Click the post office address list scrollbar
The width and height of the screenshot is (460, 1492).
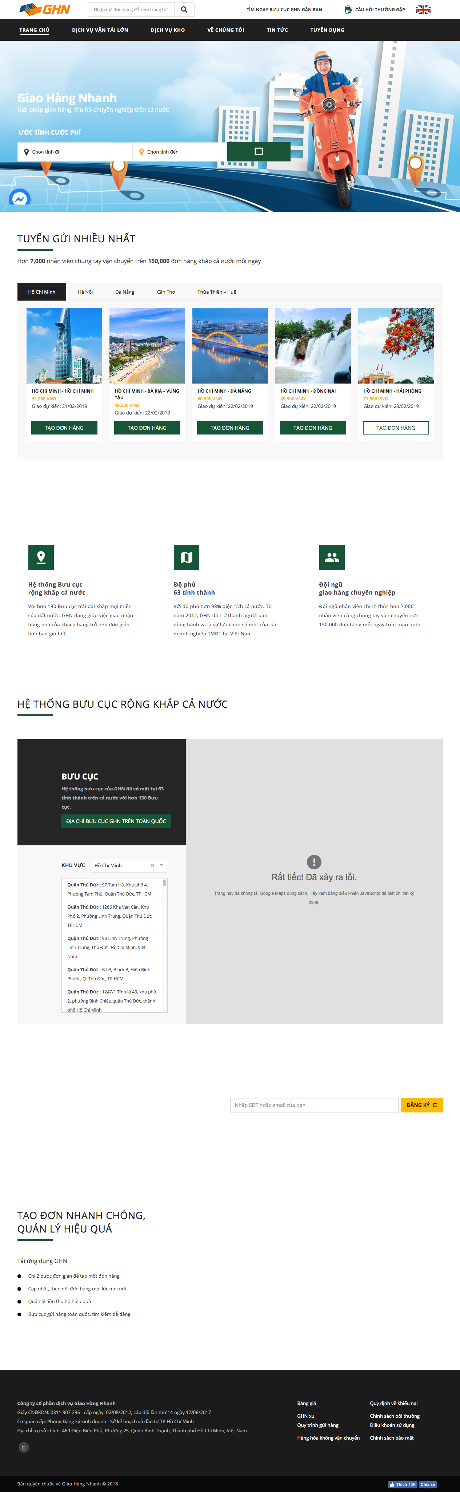click(164, 883)
